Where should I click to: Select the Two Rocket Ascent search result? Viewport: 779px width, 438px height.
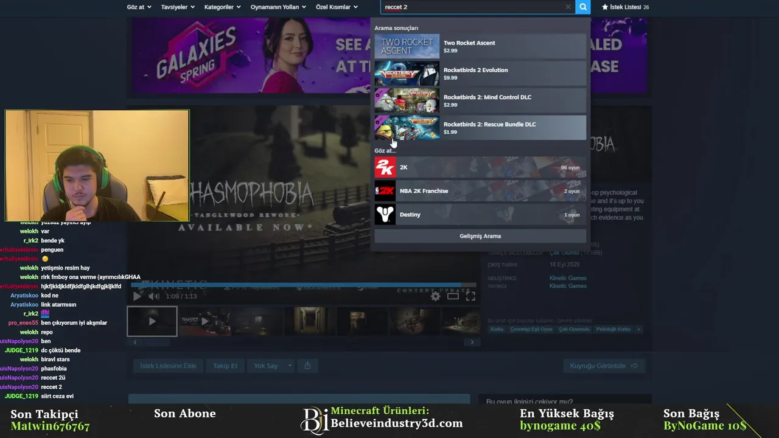coord(480,46)
